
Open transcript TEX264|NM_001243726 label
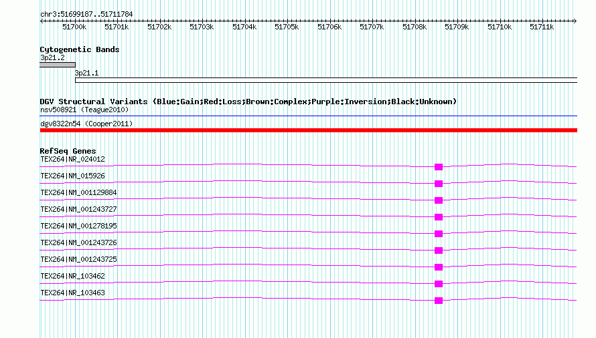pyautogui.click(x=78, y=242)
